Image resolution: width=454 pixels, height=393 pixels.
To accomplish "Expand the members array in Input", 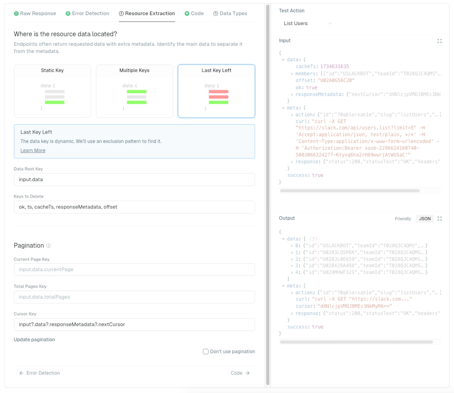I will coord(292,74).
